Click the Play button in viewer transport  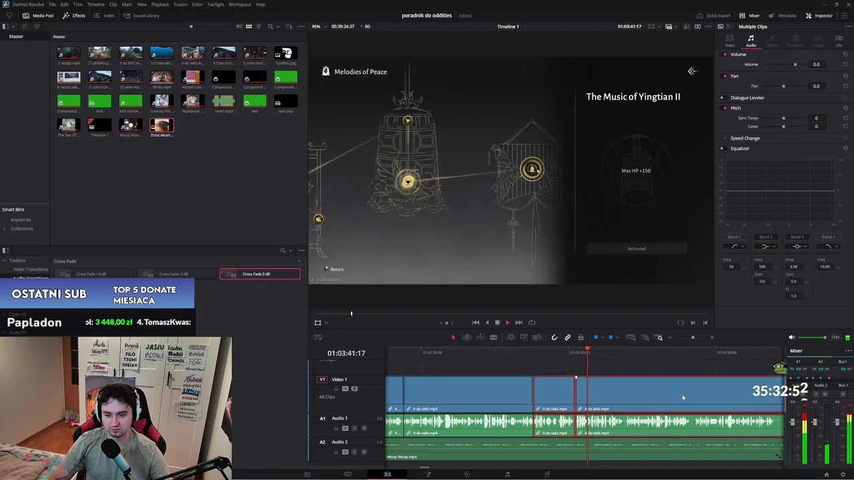click(x=507, y=323)
